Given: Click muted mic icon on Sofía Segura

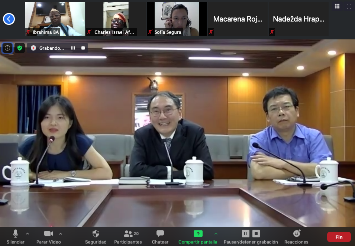Looking at the screenshot, I should (150, 32).
